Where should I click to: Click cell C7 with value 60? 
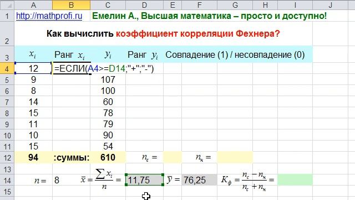108,102
